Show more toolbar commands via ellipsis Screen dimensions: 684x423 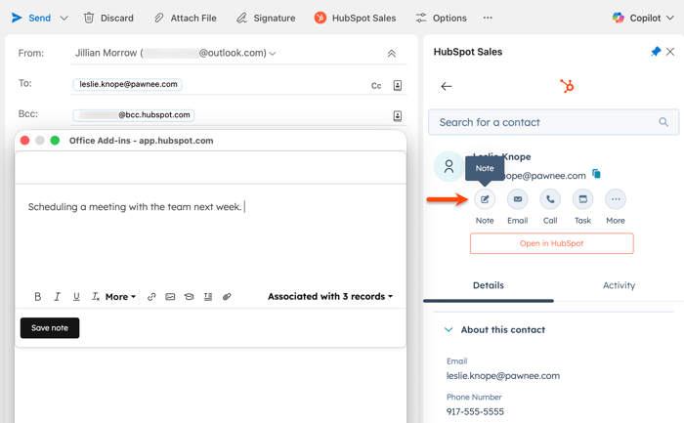click(x=488, y=18)
